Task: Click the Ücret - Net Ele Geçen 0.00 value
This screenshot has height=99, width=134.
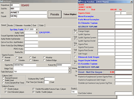Action: click(109, 72)
